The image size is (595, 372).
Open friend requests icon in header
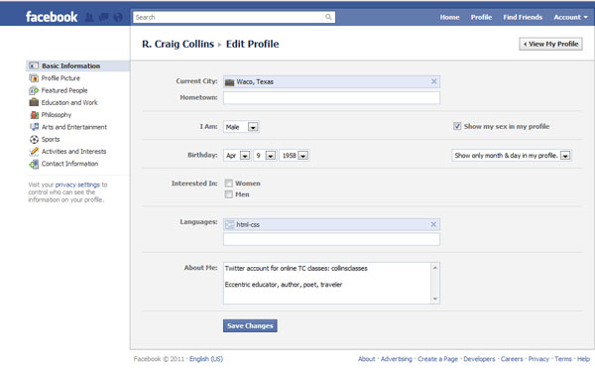coord(89,17)
